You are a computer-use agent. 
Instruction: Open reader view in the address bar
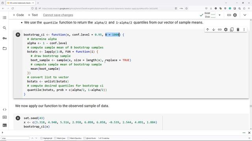176,8
